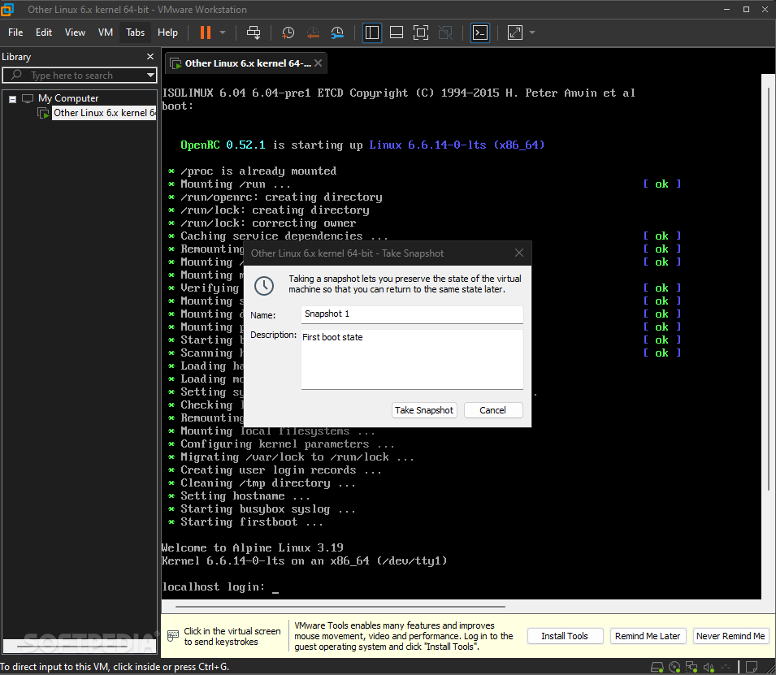Collapse the My Computer tree node
This screenshot has height=675, width=776.
point(12,99)
